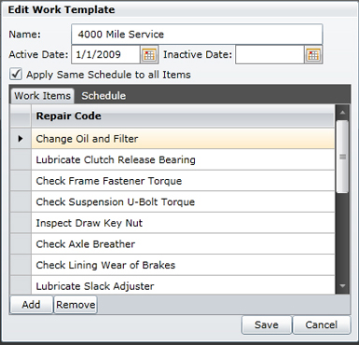The width and height of the screenshot is (359, 345).
Task: Open the Inactive Date calendar picker
Action: pyautogui.click(x=313, y=55)
